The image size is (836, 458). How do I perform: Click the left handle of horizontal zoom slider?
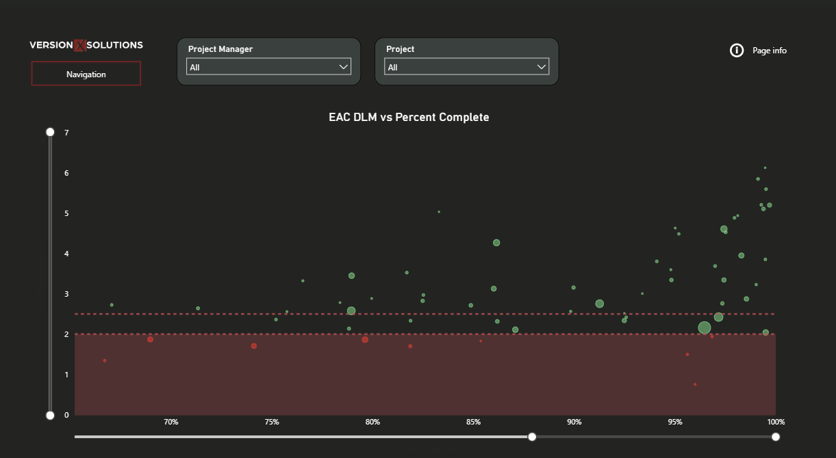point(532,437)
